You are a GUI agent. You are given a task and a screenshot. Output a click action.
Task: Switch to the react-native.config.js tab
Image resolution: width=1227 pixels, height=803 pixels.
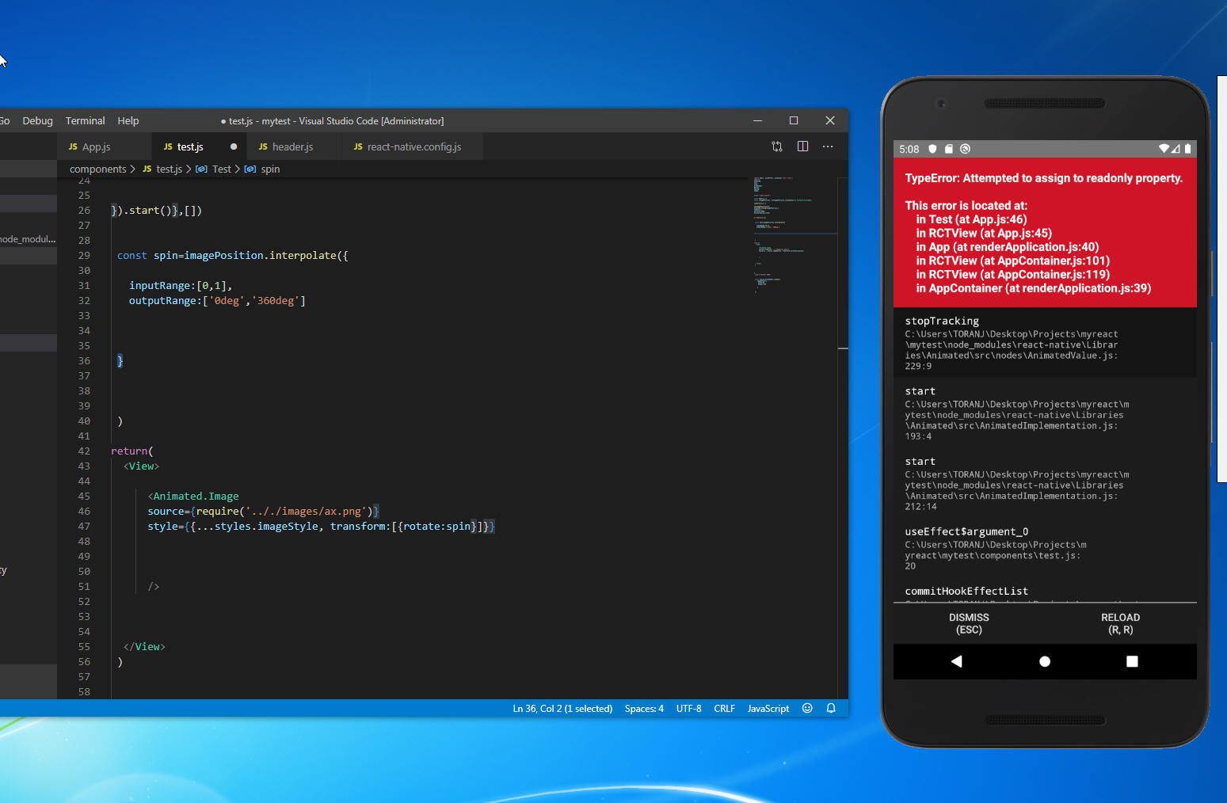pyautogui.click(x=413, y=147)
